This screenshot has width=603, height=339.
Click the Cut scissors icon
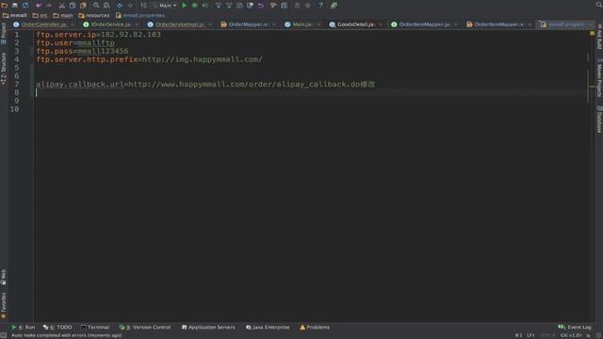[61, 6]
